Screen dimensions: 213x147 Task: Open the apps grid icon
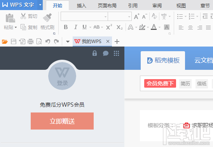coord(117,53)
